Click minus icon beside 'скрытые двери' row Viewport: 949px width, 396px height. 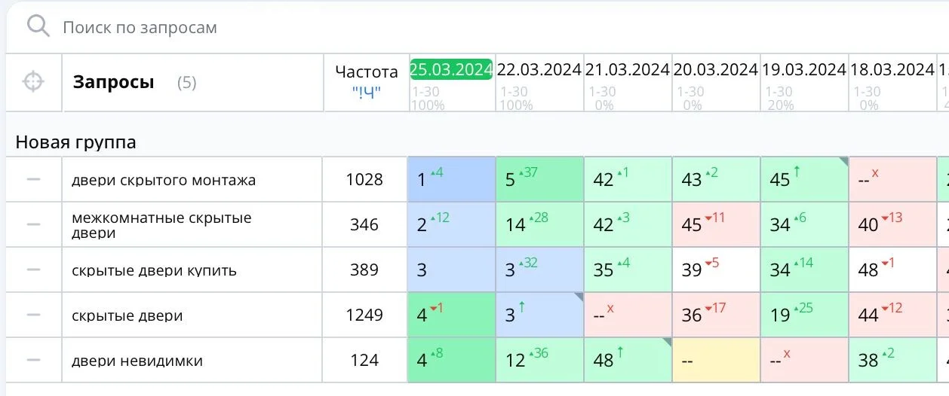click(x=33, y=315)
